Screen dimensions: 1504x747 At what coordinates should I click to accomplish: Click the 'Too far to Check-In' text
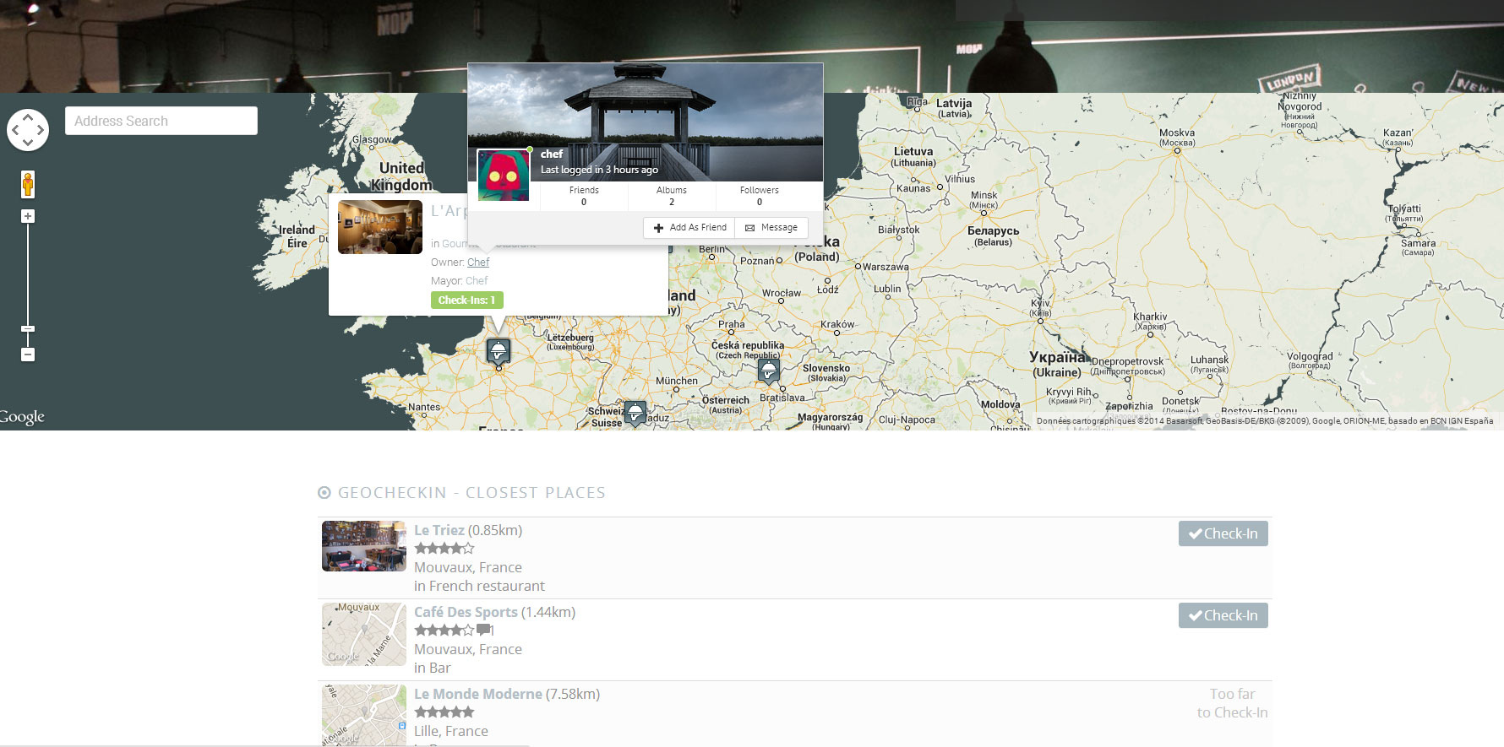pyautogui.click(x=1232, y=703)
